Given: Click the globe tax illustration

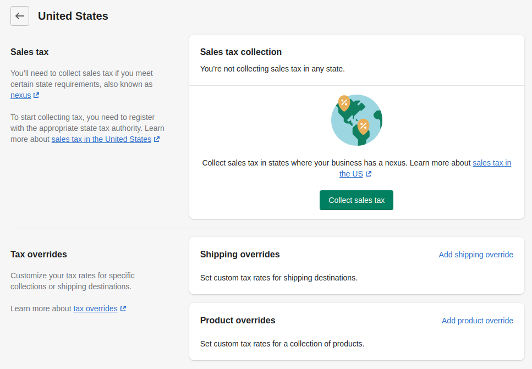Looking at the screenshot, I should pos(357,120).
